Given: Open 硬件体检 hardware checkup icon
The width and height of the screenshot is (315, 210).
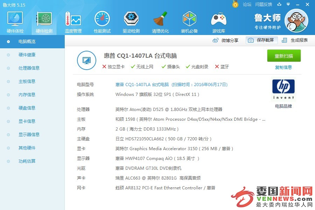Looking at the screenshot, I should pos(15,22).
